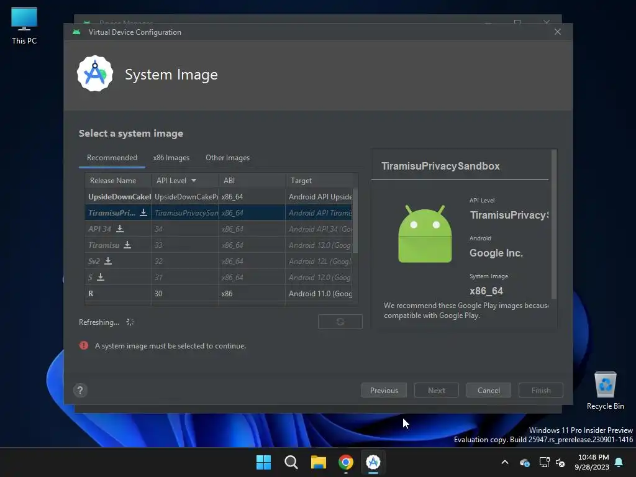Click the details panel vertical scrollbar

(x=553, y=224)
